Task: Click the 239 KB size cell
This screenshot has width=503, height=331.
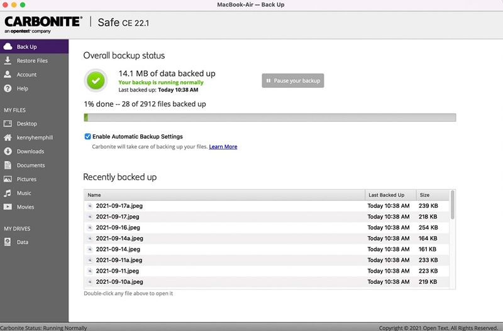Action: pos(428,206)
